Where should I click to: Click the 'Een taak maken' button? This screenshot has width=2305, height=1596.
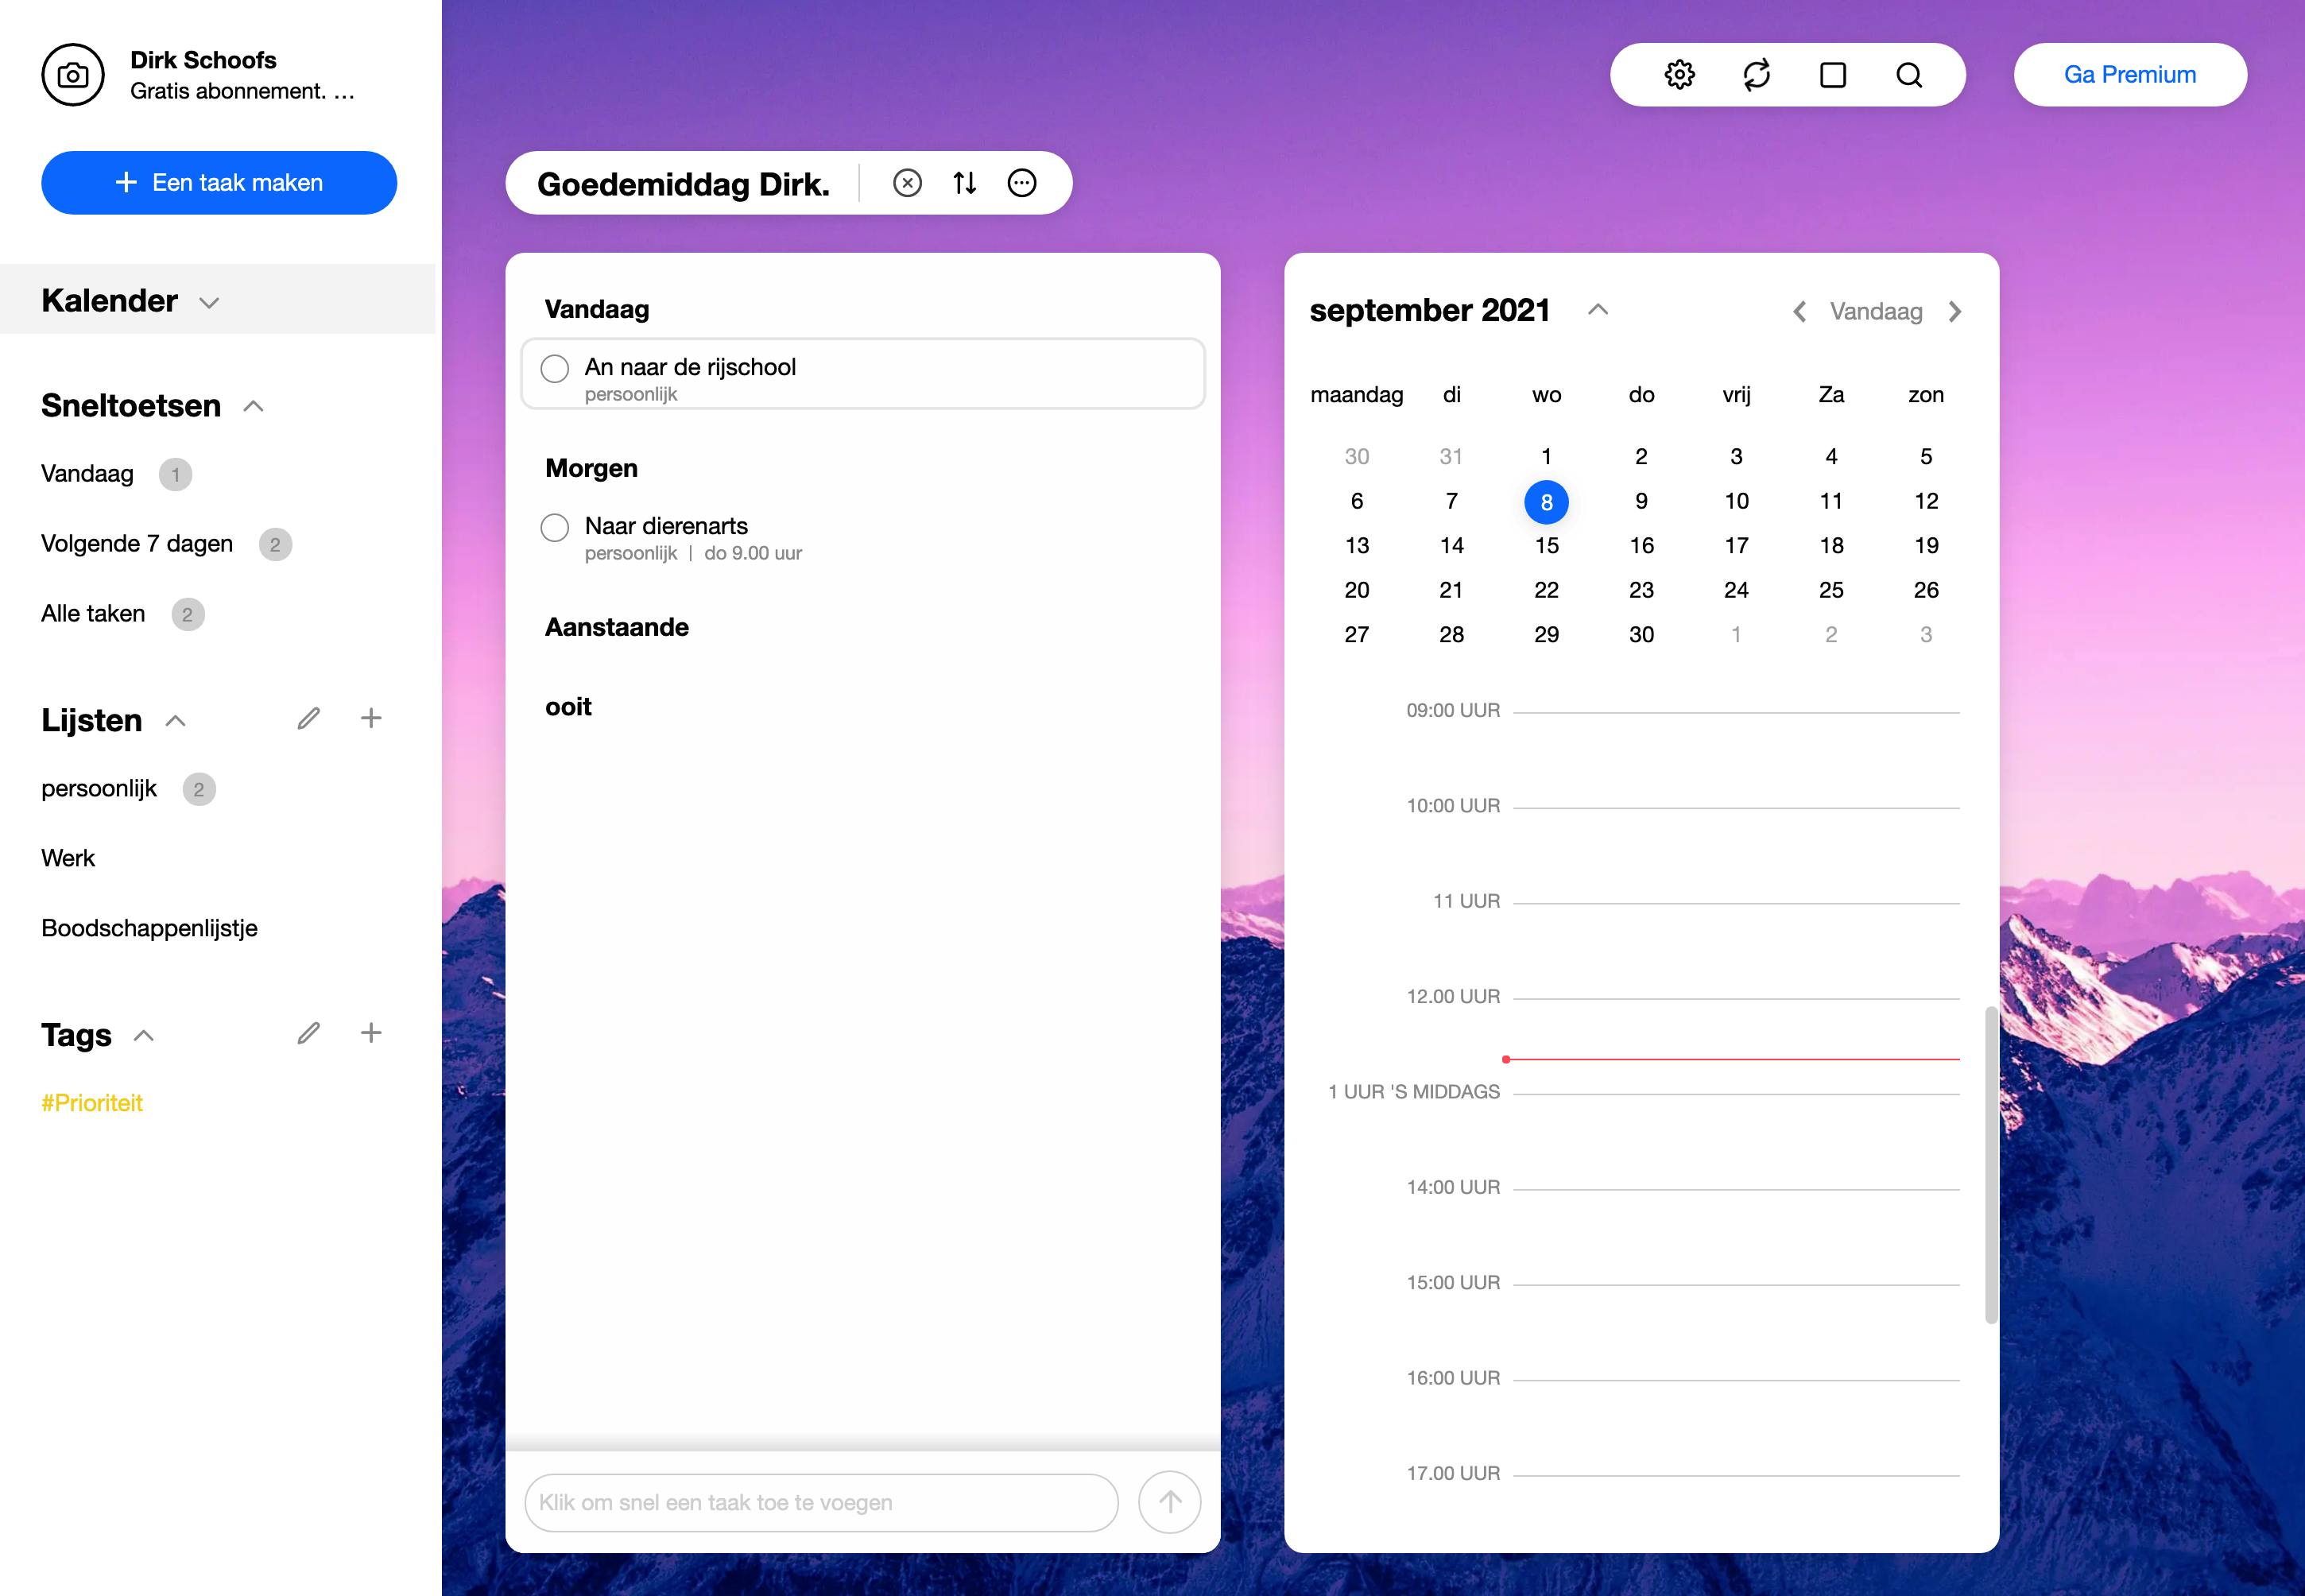click(219, 183)
